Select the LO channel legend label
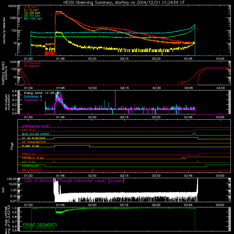Viewport: 234px width, 234px height. coord(32,63)
